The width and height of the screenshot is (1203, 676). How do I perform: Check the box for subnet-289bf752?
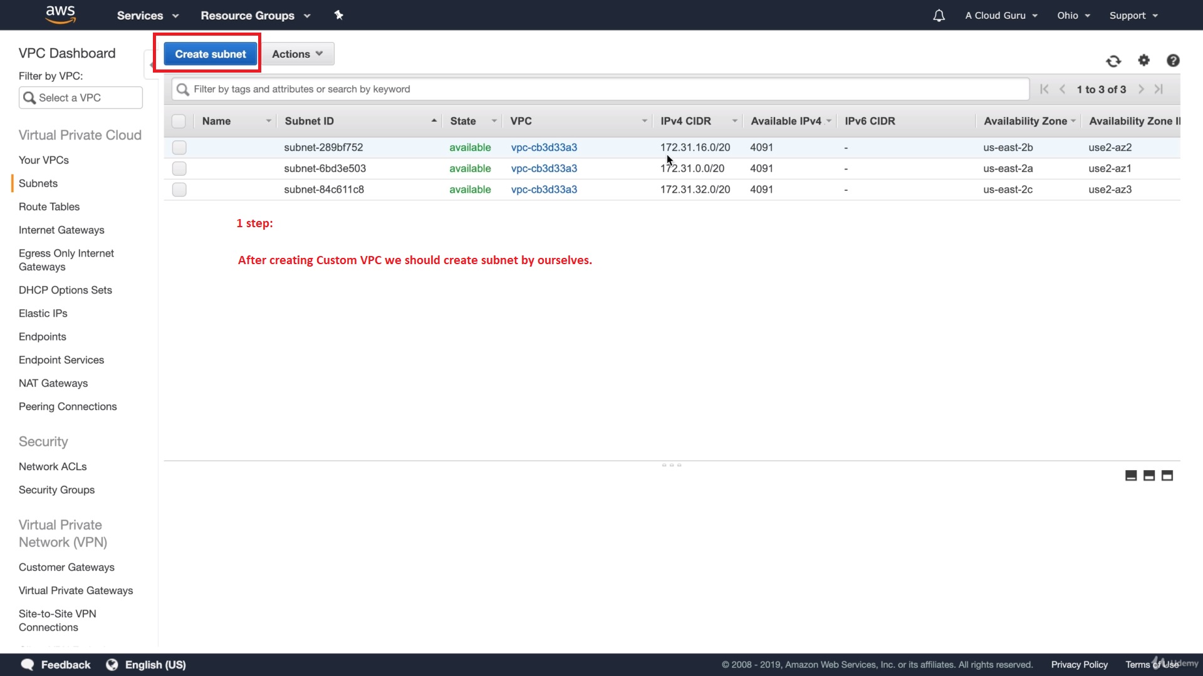pos(179,148)
